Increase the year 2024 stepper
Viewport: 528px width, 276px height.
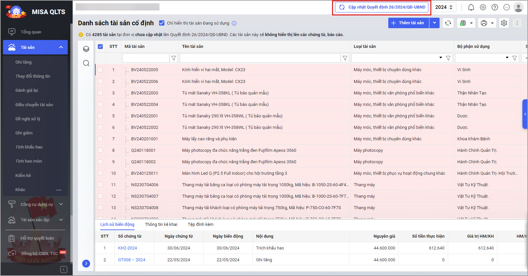tap(451, 6)
